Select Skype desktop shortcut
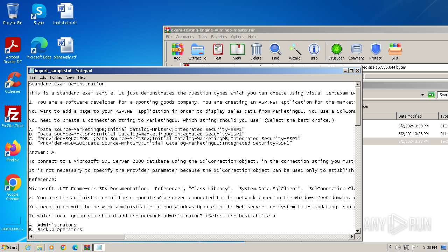Screen dimensions: 448x252 point(38,14)
